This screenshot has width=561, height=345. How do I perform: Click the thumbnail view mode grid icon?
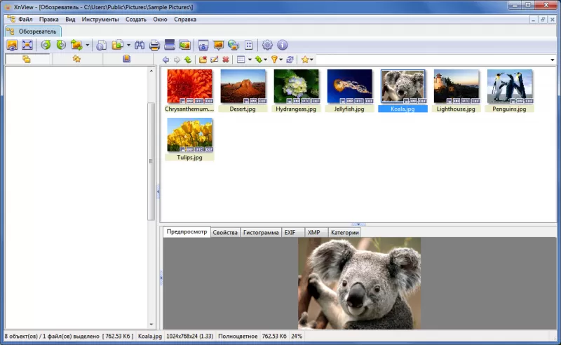click(241, 60)
